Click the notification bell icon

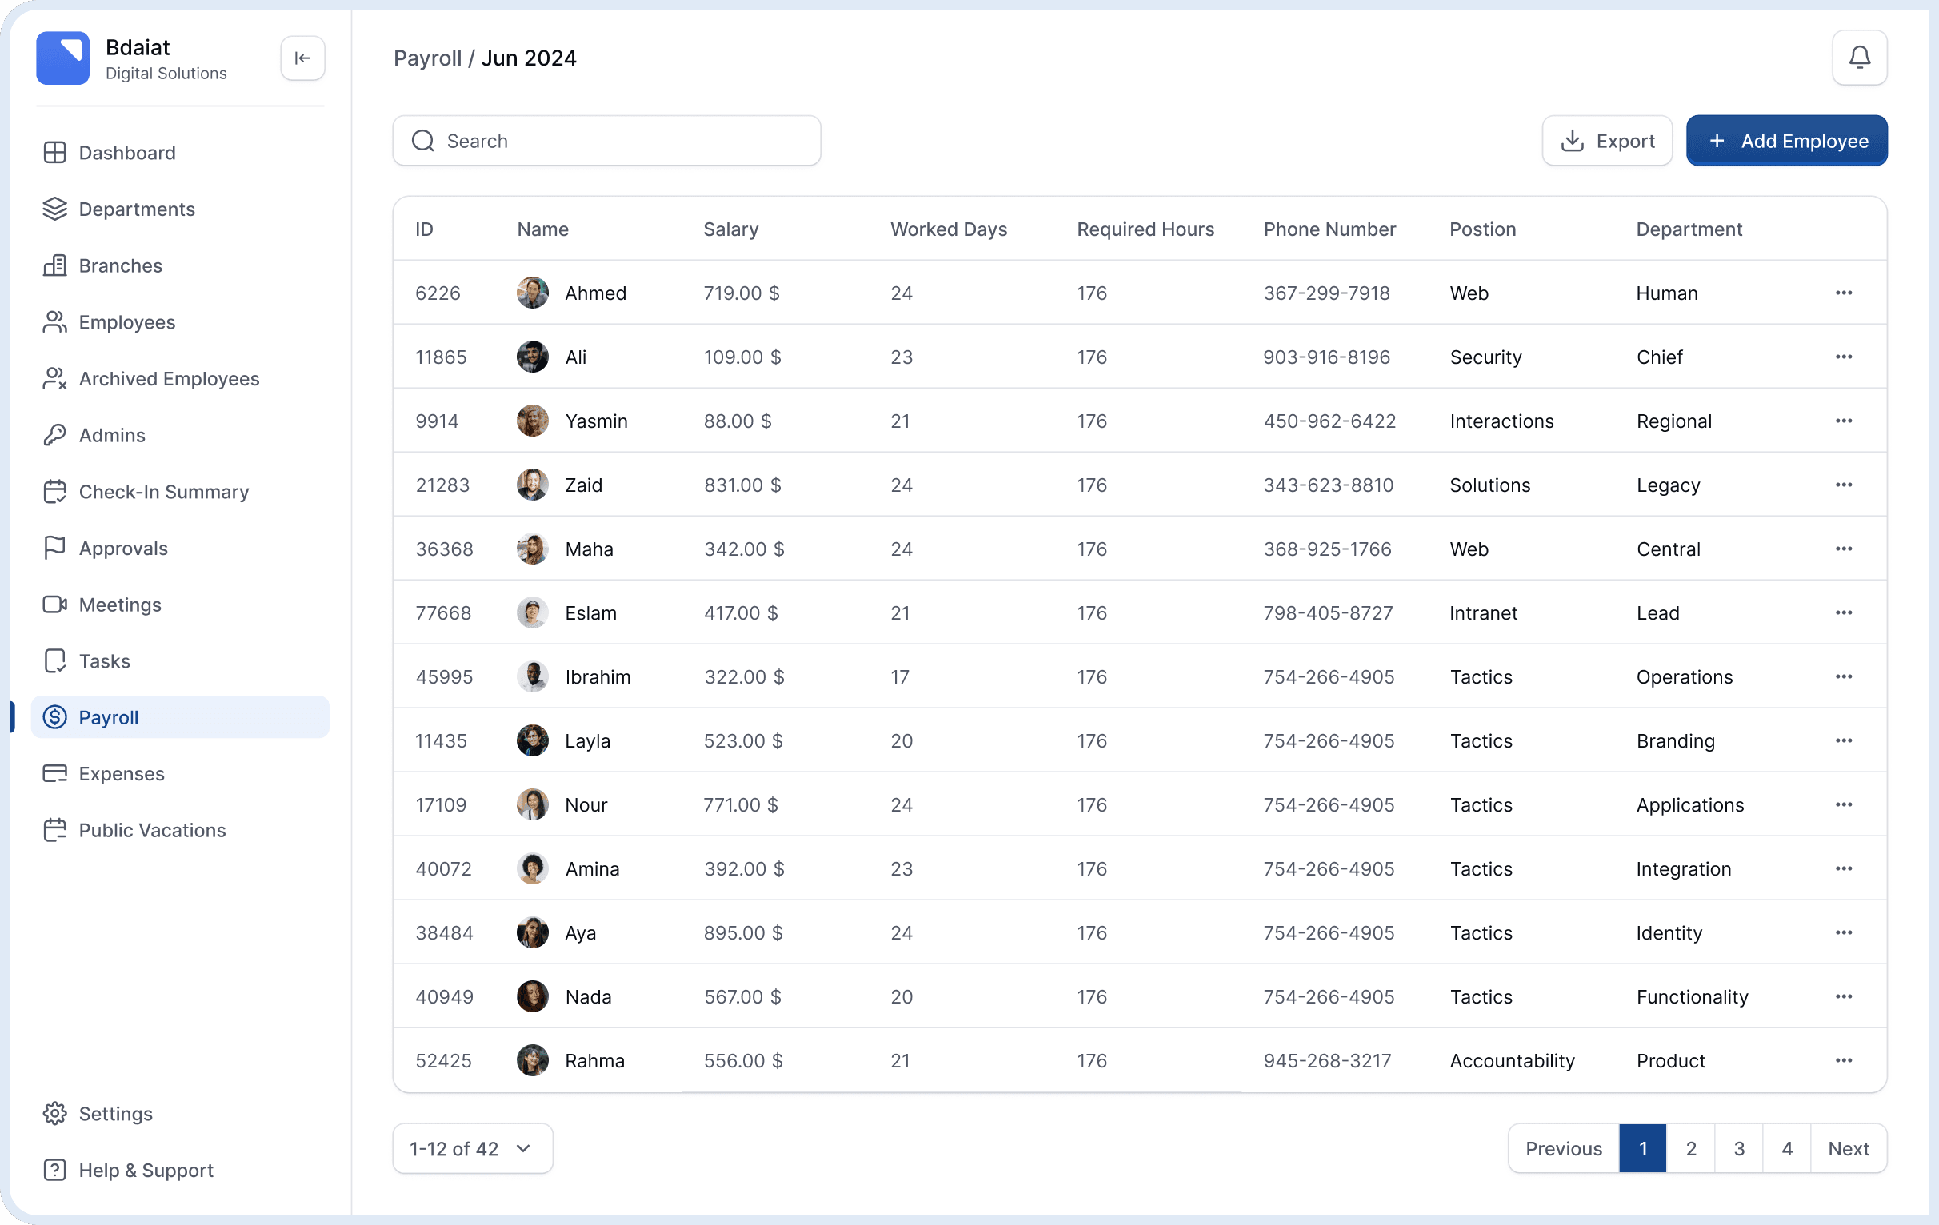(1858, 58)
